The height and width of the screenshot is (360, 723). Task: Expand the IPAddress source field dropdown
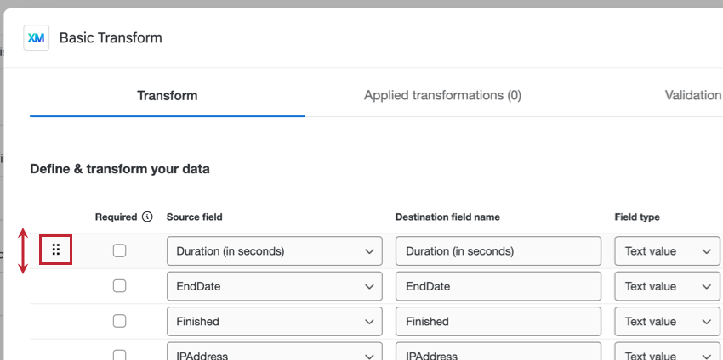coord(274,353)
